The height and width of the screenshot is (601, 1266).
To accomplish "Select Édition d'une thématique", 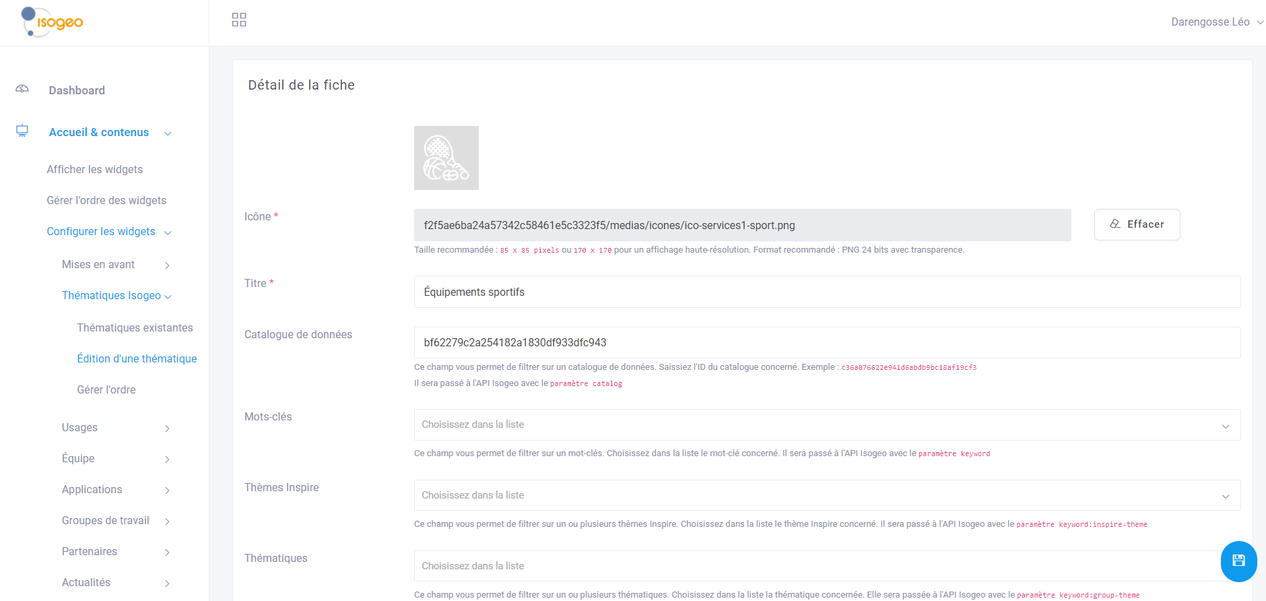I will [137, 358].
